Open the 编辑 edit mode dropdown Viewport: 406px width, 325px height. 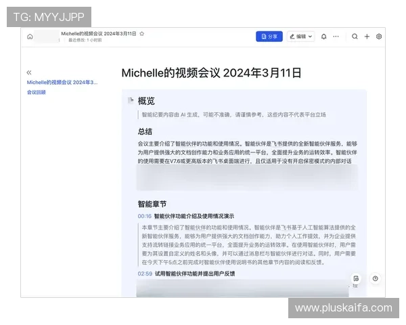point(300,37)
